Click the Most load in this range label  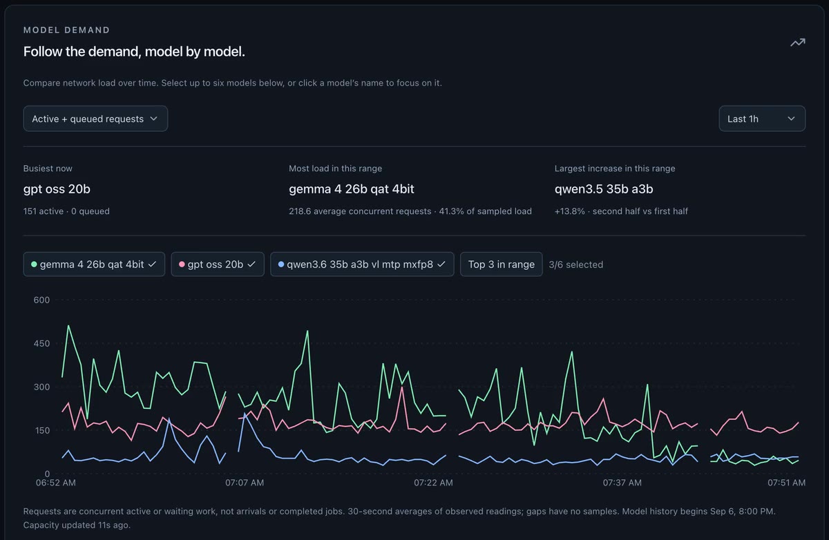pyautogui.click(x=335, y=168)
